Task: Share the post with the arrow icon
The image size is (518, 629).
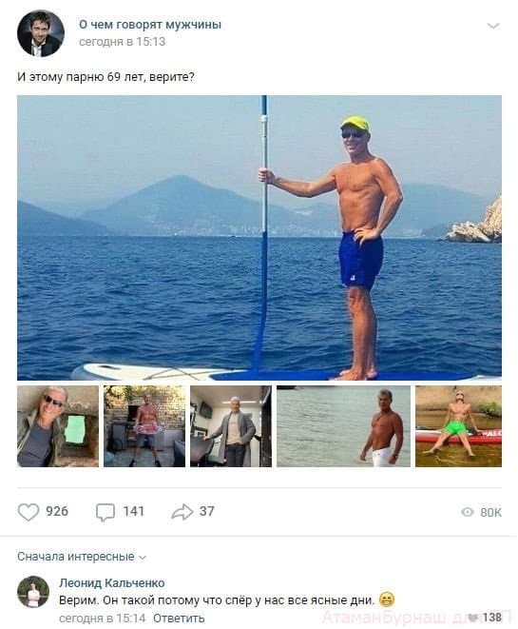Action: (182, 512)
